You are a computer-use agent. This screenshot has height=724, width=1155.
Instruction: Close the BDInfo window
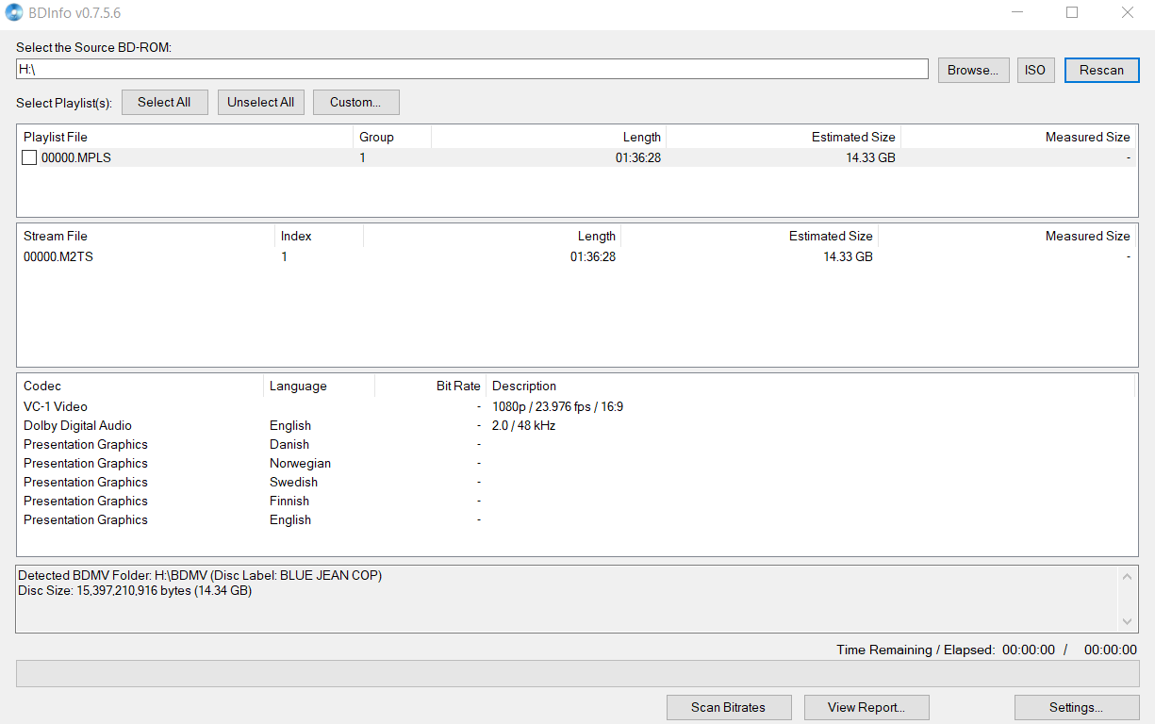pos(1128,13)
